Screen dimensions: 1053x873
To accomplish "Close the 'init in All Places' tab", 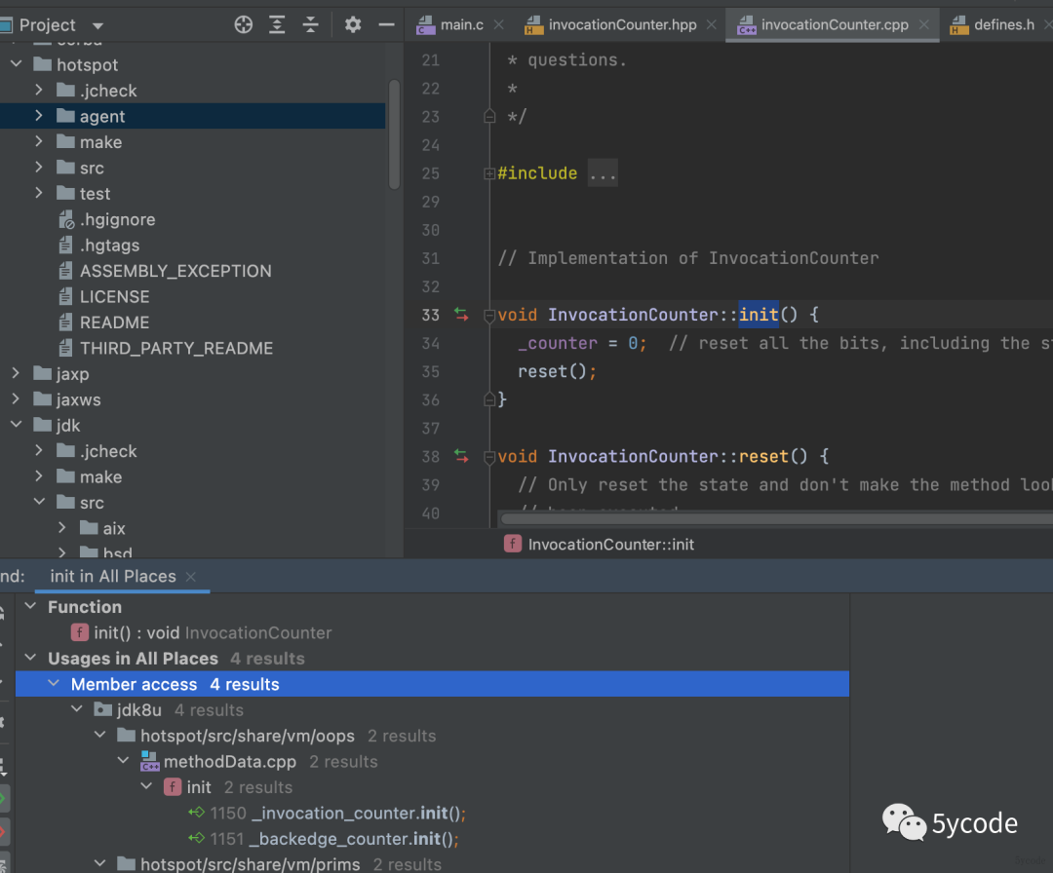I will click(191, 577).
